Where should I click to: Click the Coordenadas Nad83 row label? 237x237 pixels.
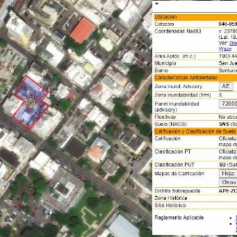[x=178, y=31]
